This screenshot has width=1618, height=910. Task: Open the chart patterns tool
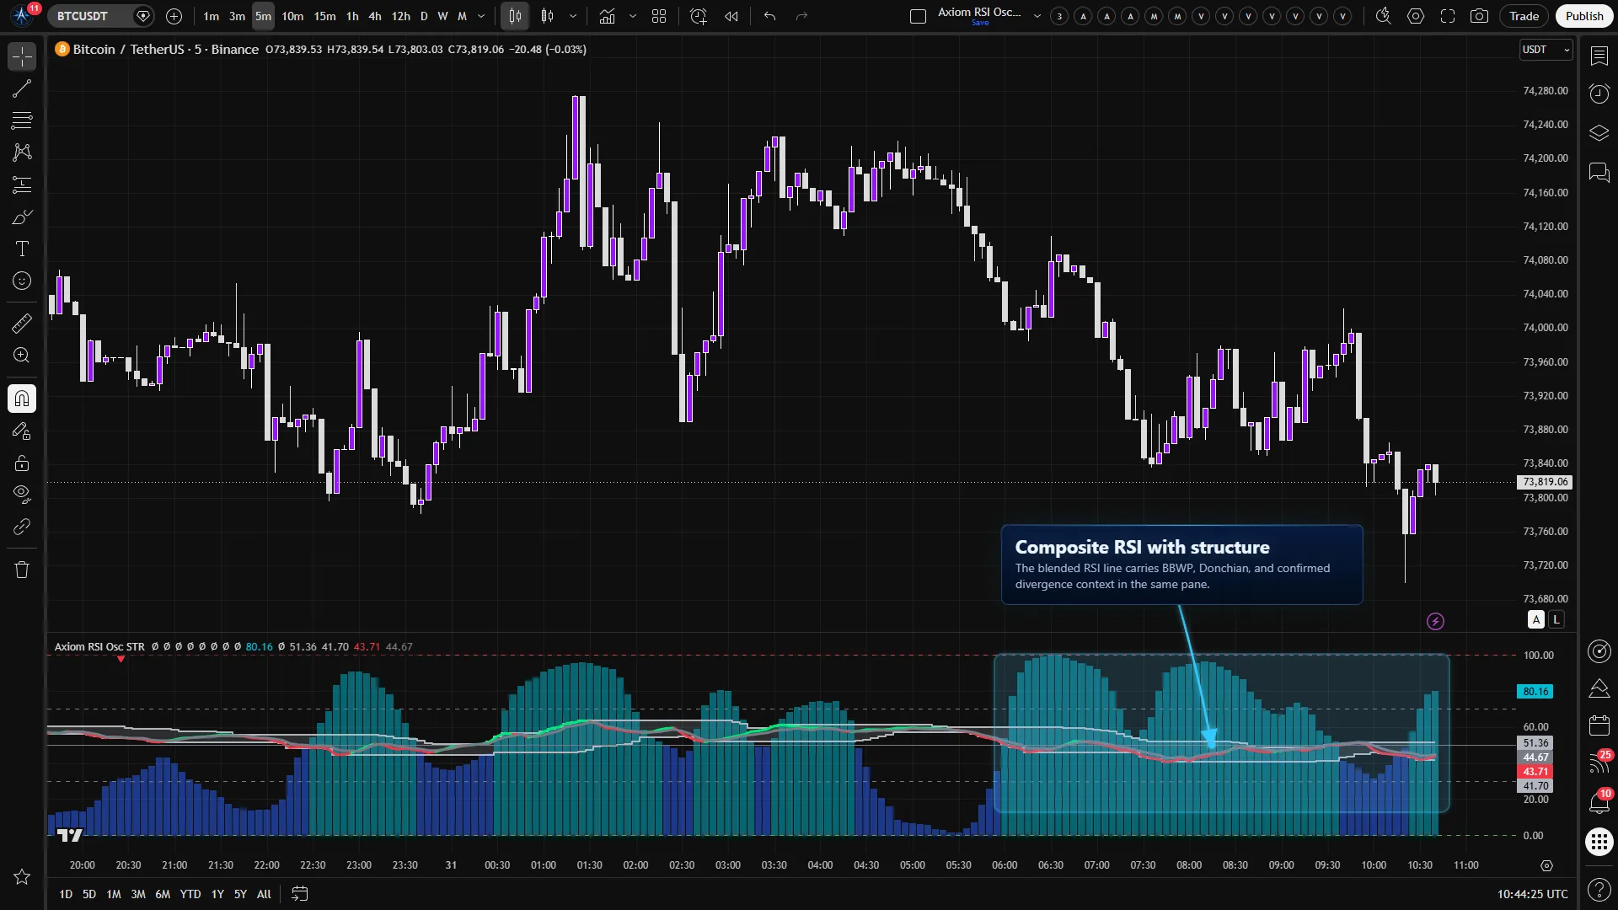point(22,153)
